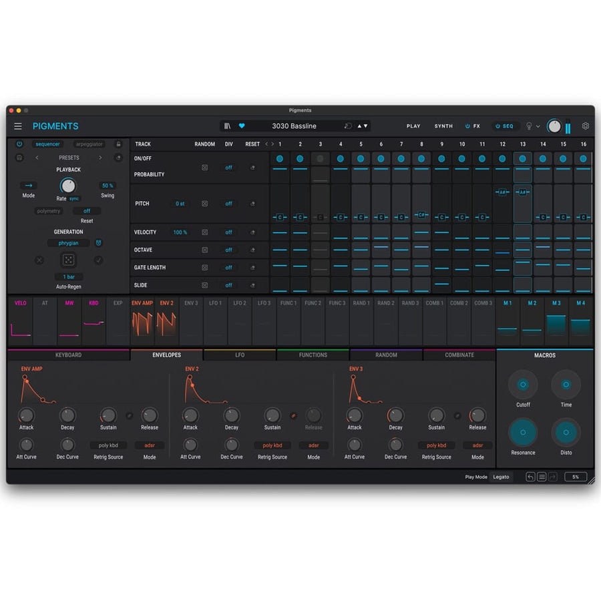Switch to the Envelopes tab
This screenshot has height=601, width=601.
coord(166,355)
